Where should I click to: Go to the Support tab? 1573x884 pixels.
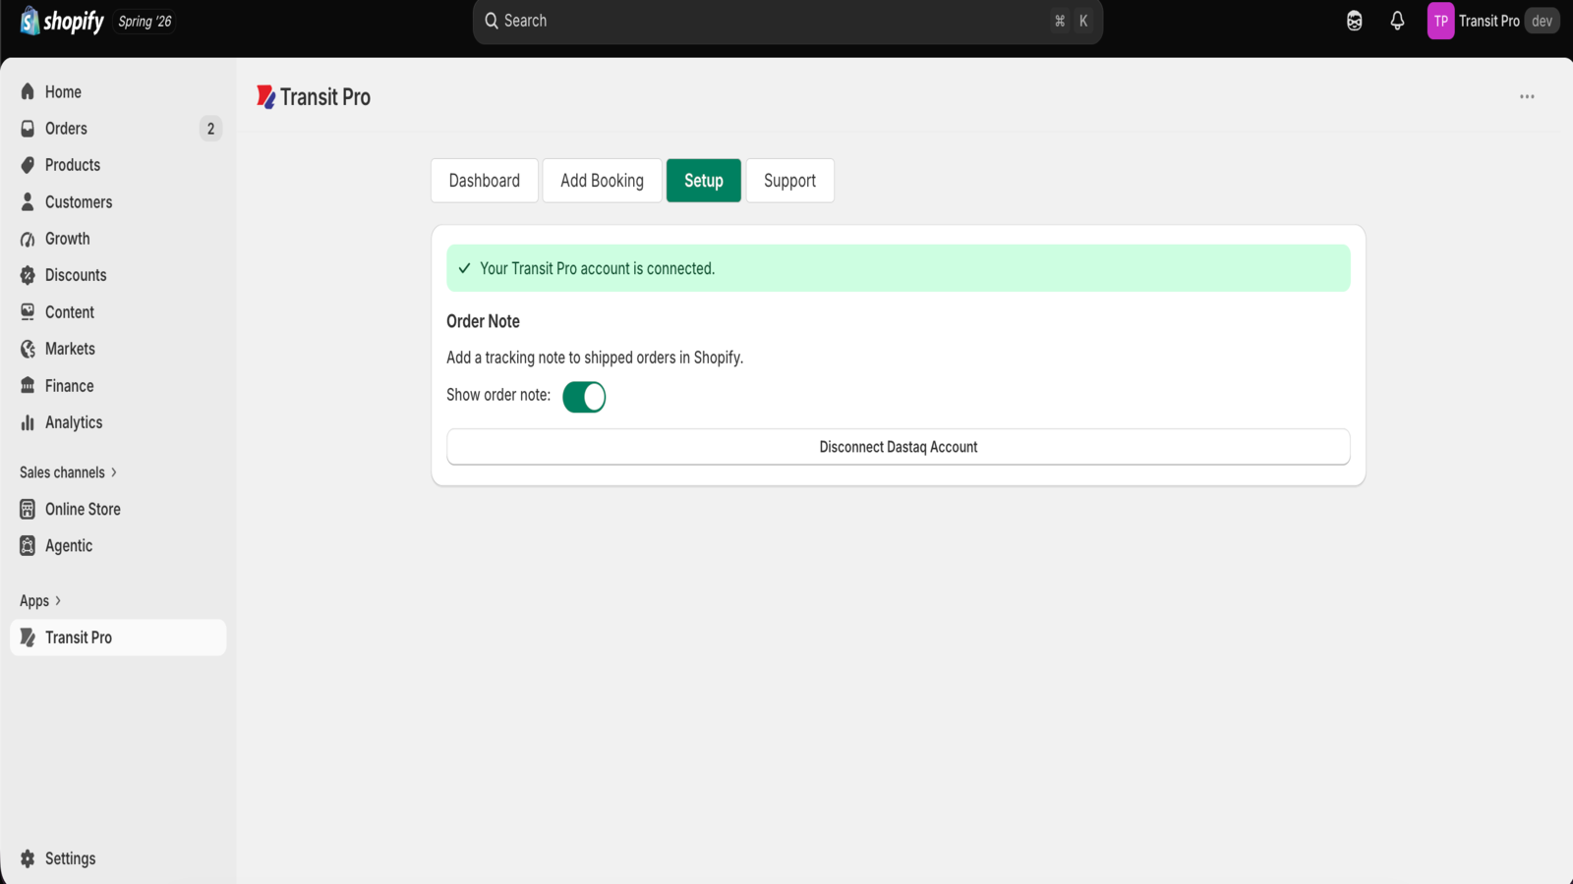click(790, 181)
